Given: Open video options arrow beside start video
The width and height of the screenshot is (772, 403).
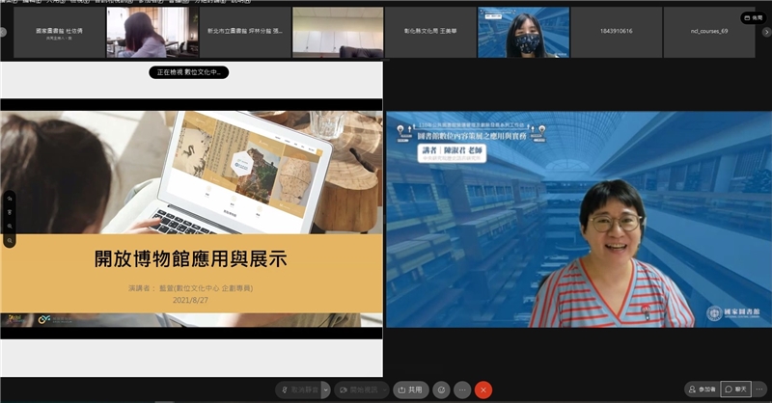Looking at the screenshot, I should pyautogui.click(x=384, y=390).
